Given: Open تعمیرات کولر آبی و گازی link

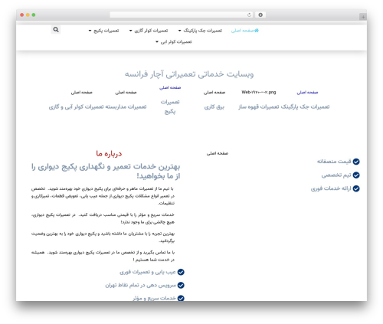Looking at the screenshot, I should pos(77,106).
